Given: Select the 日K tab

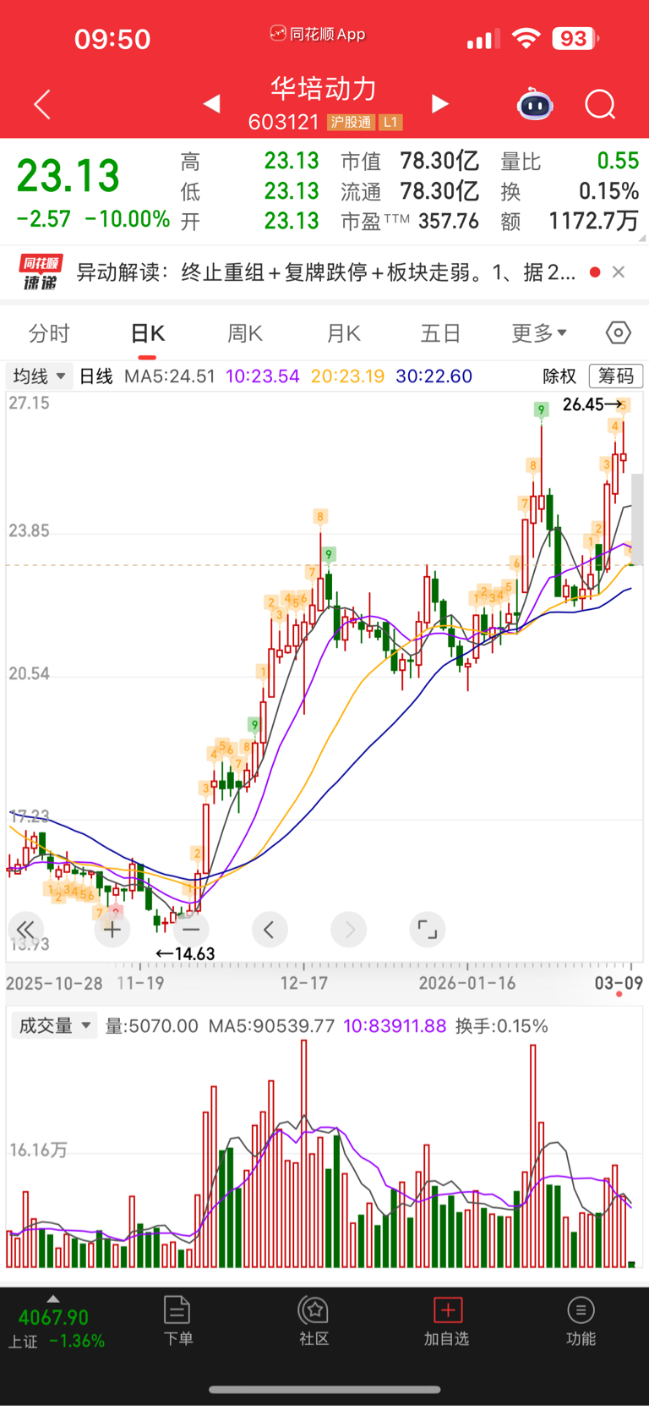Looking at the screenshot, I should [x=148, y=333].
